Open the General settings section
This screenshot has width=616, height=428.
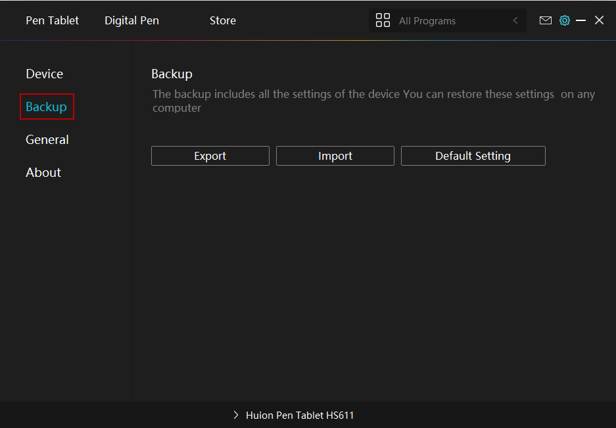(x=47, y=139)
